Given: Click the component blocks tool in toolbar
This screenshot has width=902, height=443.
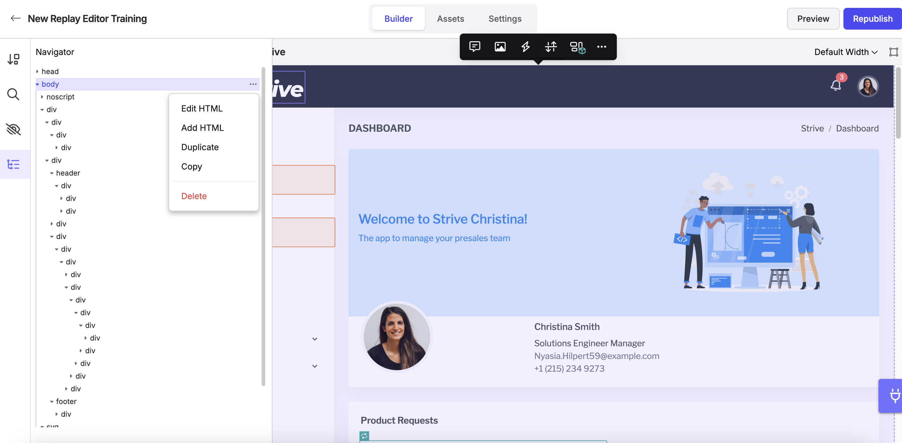Looking at the screenshot, I should 577,47.
